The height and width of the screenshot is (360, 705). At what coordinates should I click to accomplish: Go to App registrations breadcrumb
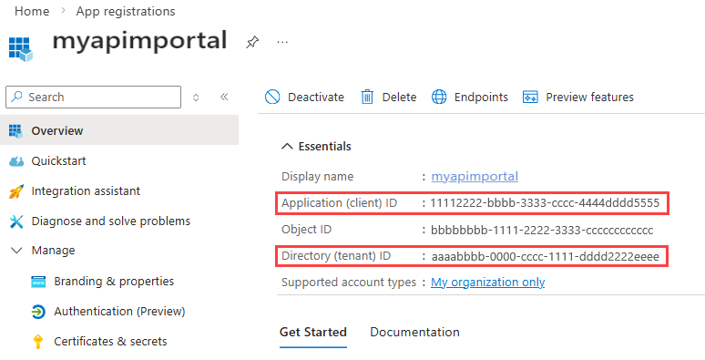tap(126, 11)
